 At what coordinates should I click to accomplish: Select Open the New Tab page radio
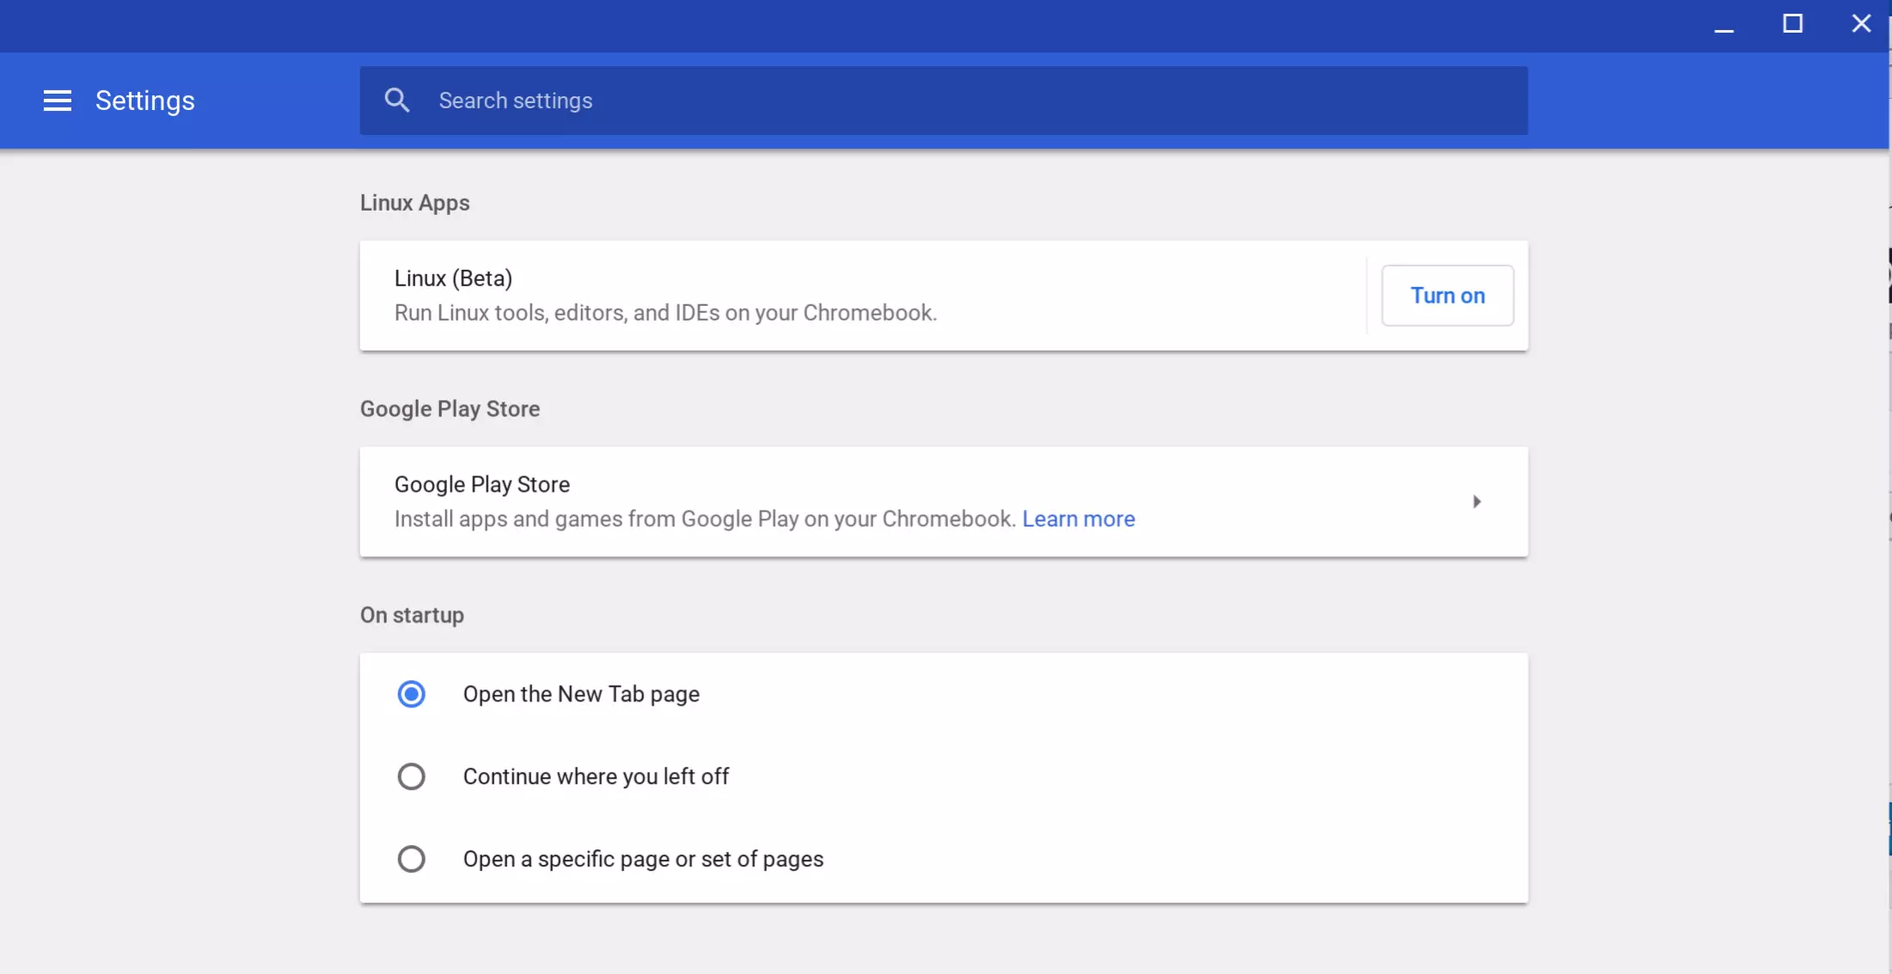[411, 694]
